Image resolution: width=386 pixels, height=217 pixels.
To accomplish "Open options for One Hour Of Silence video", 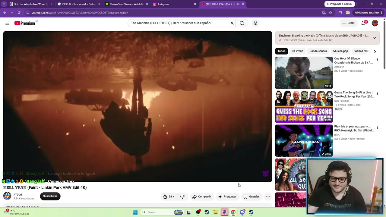I will 378,60.
